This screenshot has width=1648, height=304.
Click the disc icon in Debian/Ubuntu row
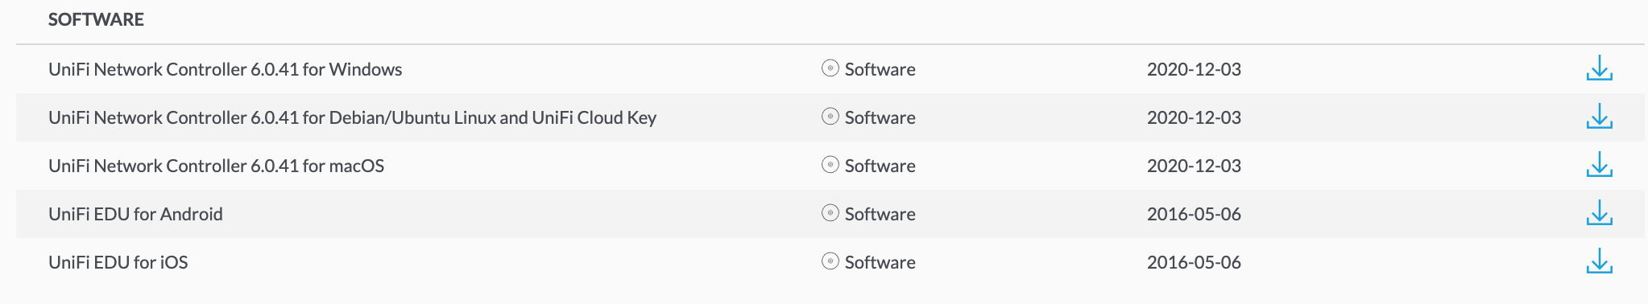830,117
